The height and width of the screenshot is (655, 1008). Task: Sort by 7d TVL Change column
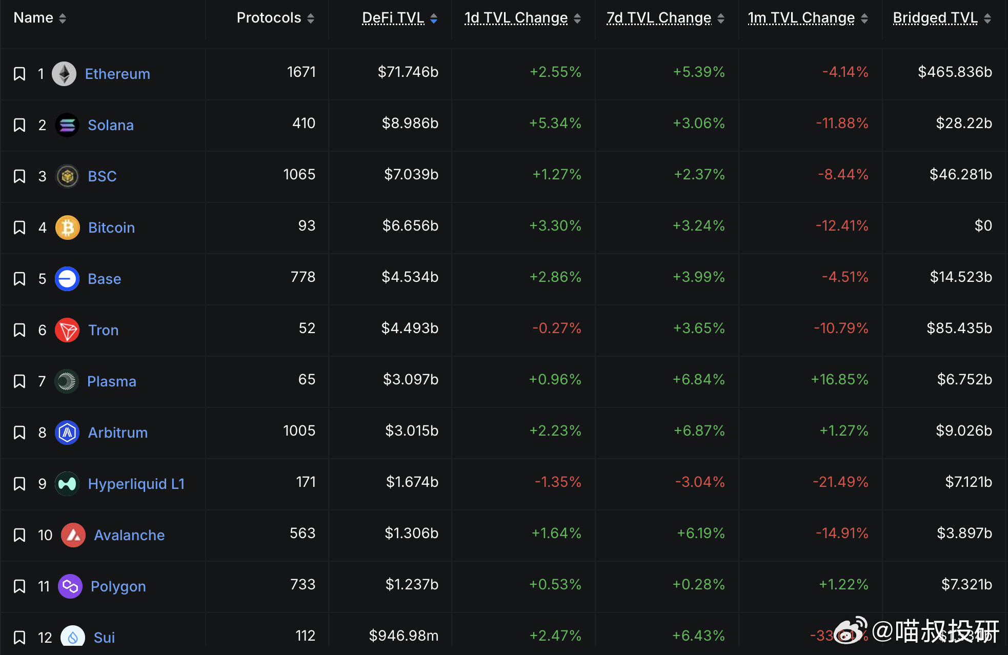659,18
